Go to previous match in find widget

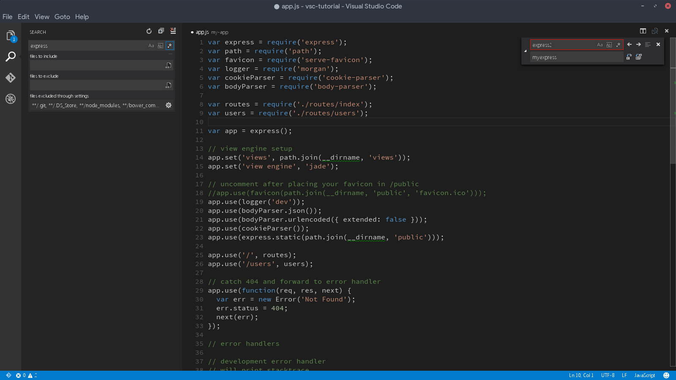point(630,44)
